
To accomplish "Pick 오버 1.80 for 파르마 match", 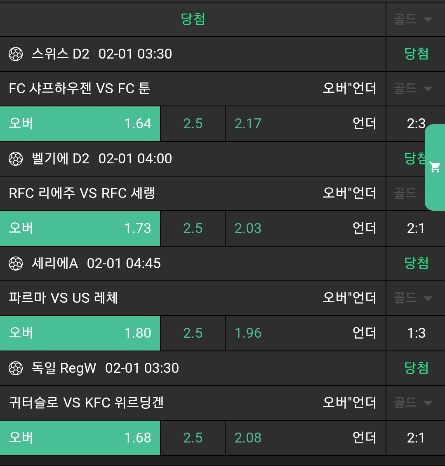I will [80, 333].
